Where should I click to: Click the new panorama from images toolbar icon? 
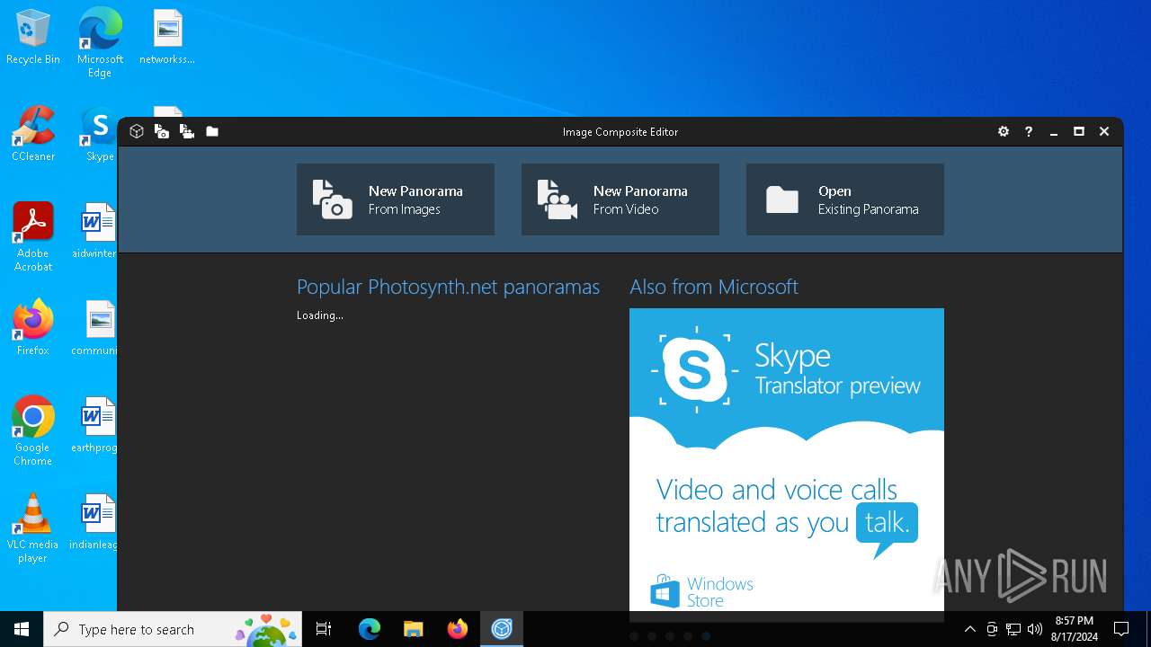(x=162, y=131)
